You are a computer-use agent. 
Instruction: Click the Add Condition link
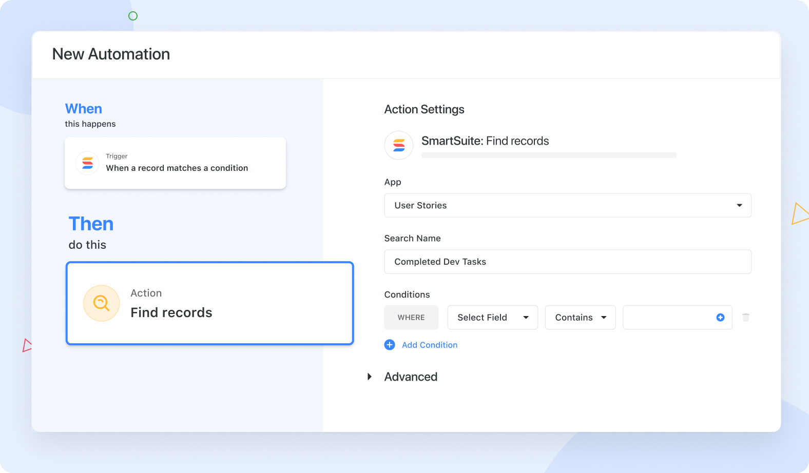(430, 345)
